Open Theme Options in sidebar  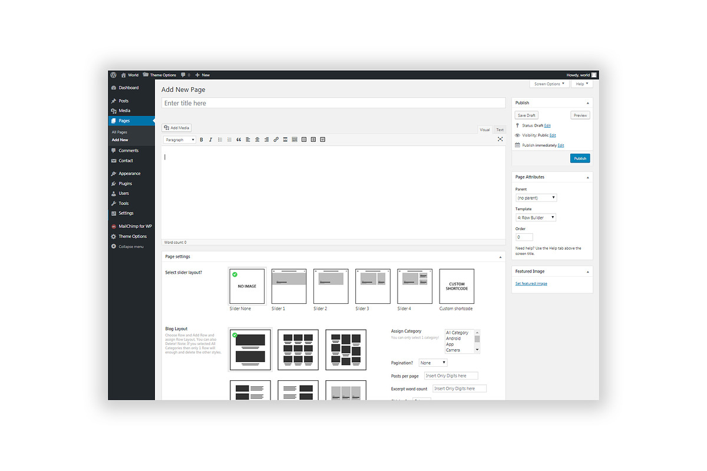(131, 236)
